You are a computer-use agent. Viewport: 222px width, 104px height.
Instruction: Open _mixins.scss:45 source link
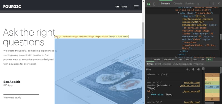pos(190,85)
